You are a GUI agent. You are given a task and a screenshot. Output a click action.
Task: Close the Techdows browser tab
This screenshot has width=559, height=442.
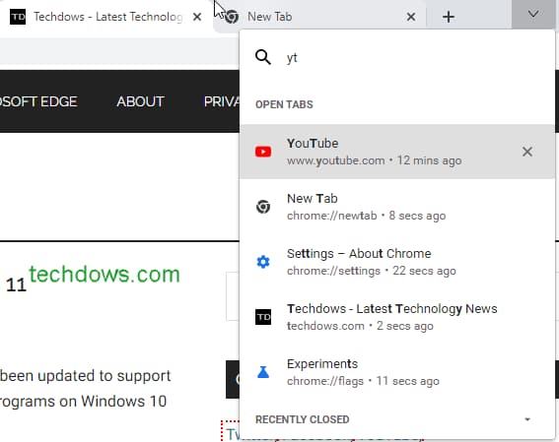[197, 17]
